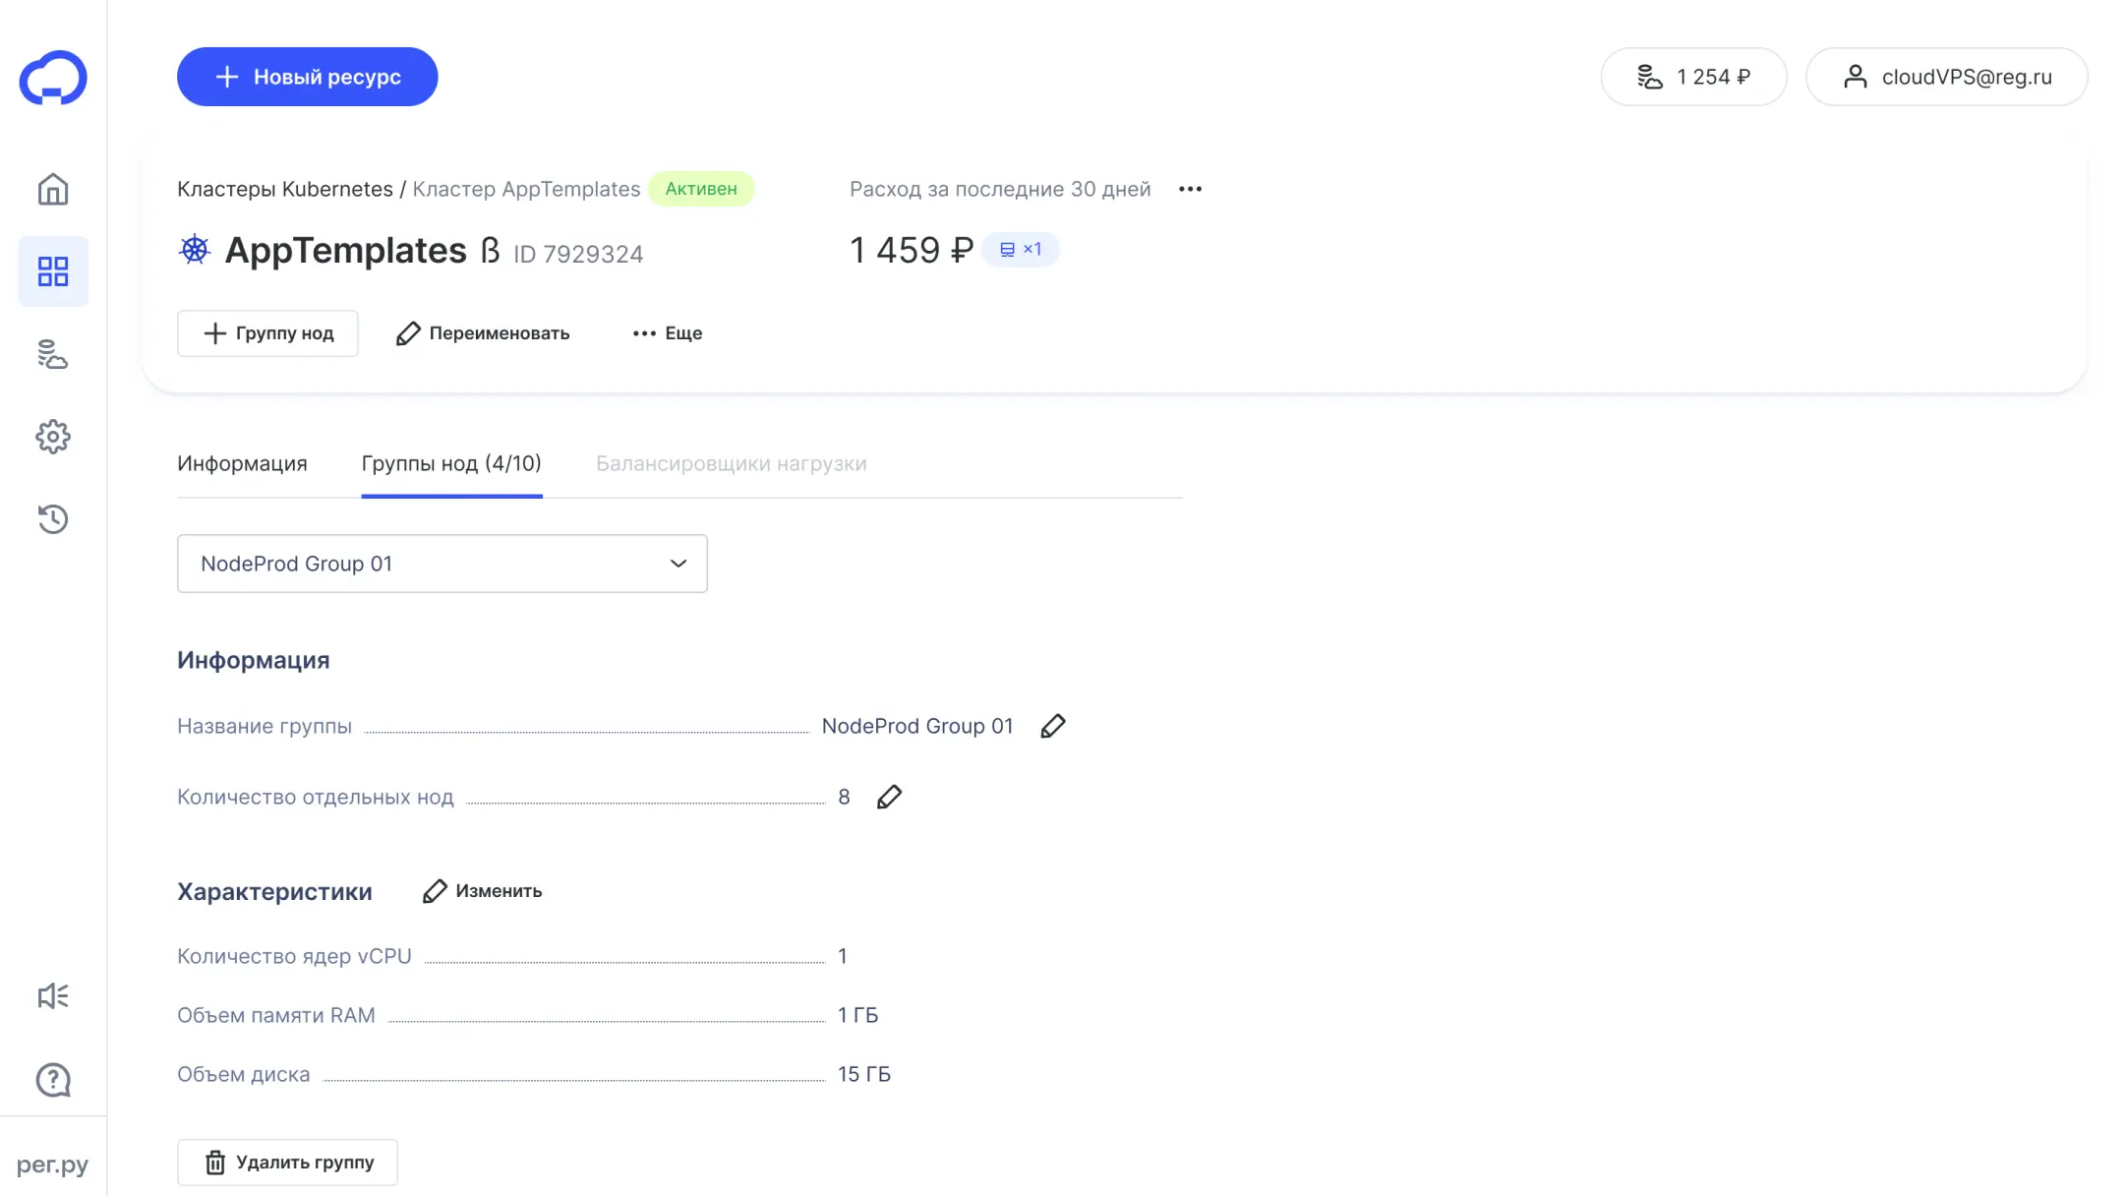
Task: Click the notification bell icon in sidebar
Action: [x=52, y=996]
